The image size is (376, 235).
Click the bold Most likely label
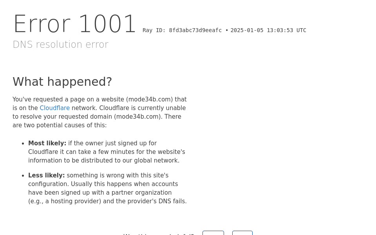point(47,143)
